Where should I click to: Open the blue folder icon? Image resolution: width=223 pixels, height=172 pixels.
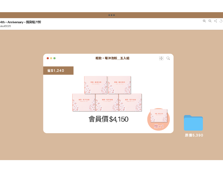tap(193, 123)
